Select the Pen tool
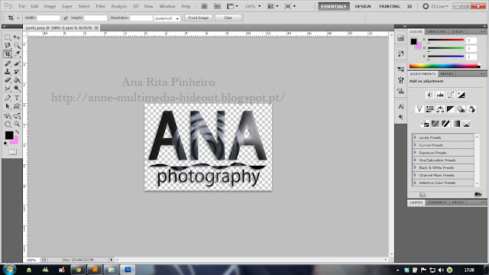Image resolution: width=489 pixels, height=275 pixels. [8, 98]
